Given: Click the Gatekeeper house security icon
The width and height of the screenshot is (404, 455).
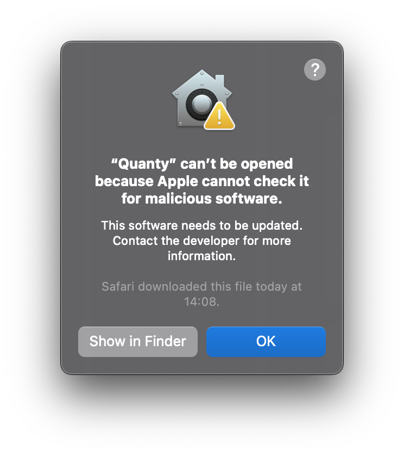Looking at the screenshot, I should pyautogui.click(x=203, y=100).
